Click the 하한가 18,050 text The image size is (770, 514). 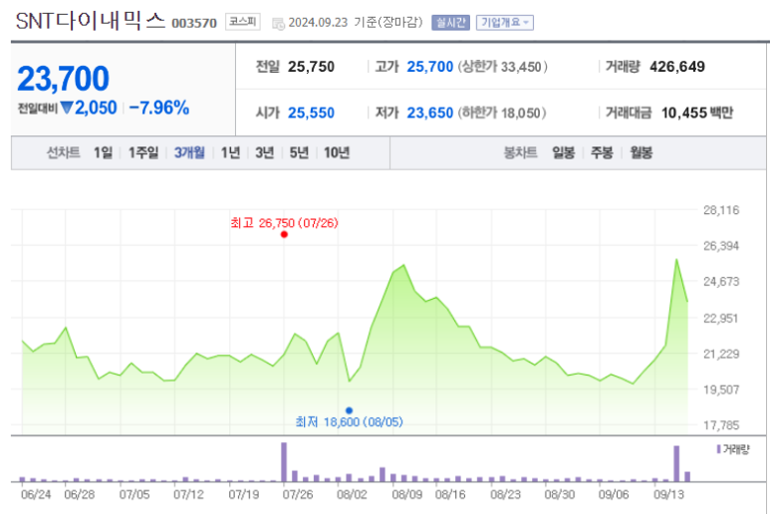coord(502,113)
